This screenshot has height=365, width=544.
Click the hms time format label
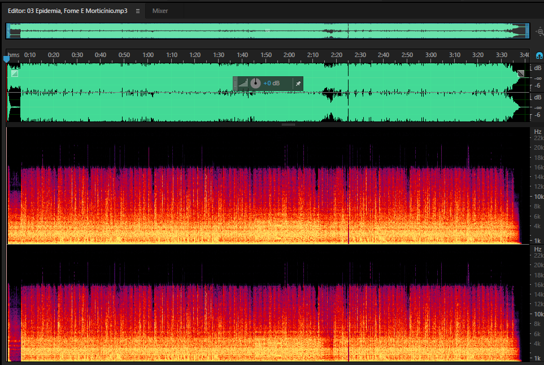(14, 55)
